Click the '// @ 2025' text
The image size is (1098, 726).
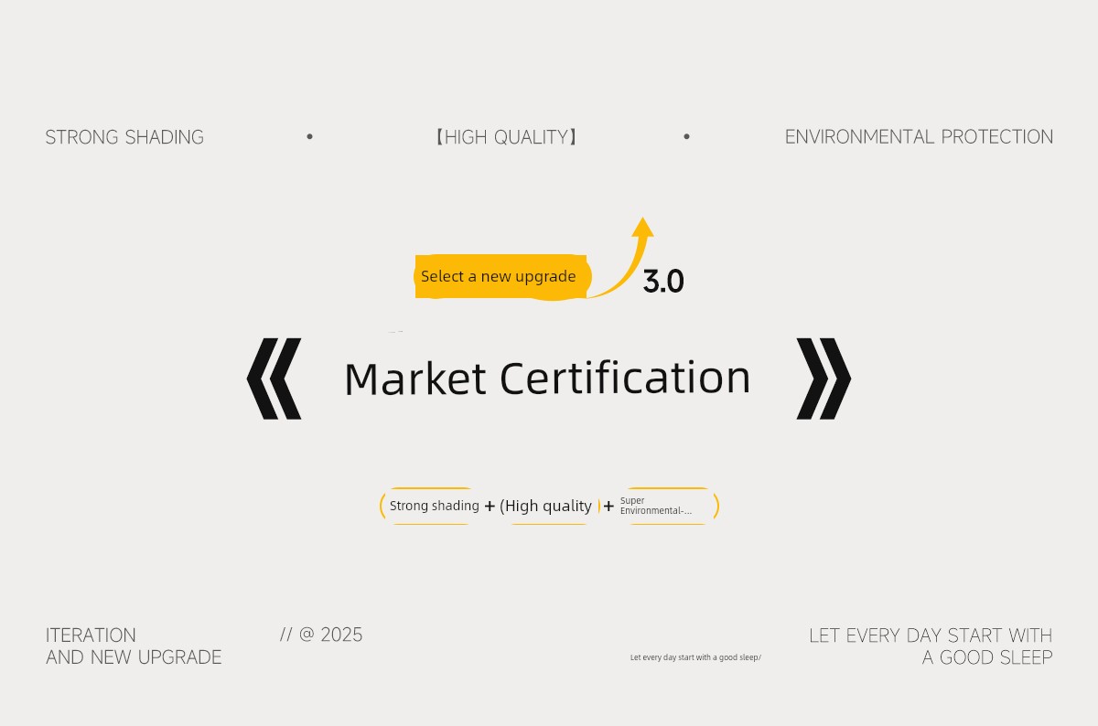pyautogui.click(x=321, y=635)
